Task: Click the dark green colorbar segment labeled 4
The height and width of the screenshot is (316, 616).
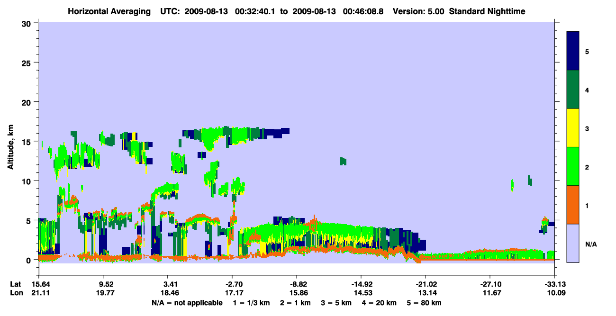Action: (573, 90)
